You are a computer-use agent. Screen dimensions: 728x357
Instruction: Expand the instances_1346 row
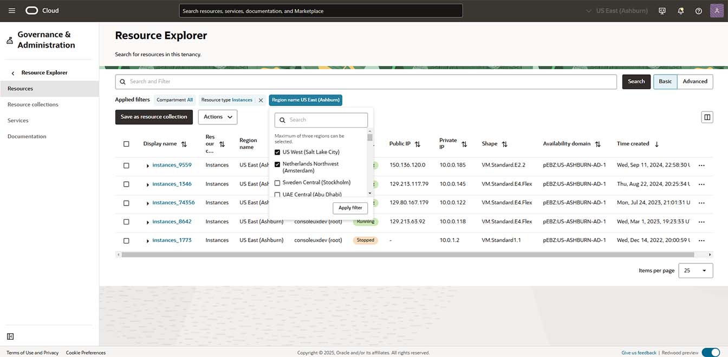148,184
